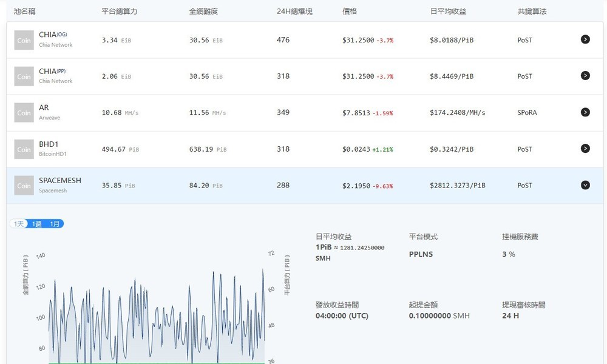This screenshot has width=607, height=364.
Task: Click the 288 blocks value
Action: click(283, 185)
